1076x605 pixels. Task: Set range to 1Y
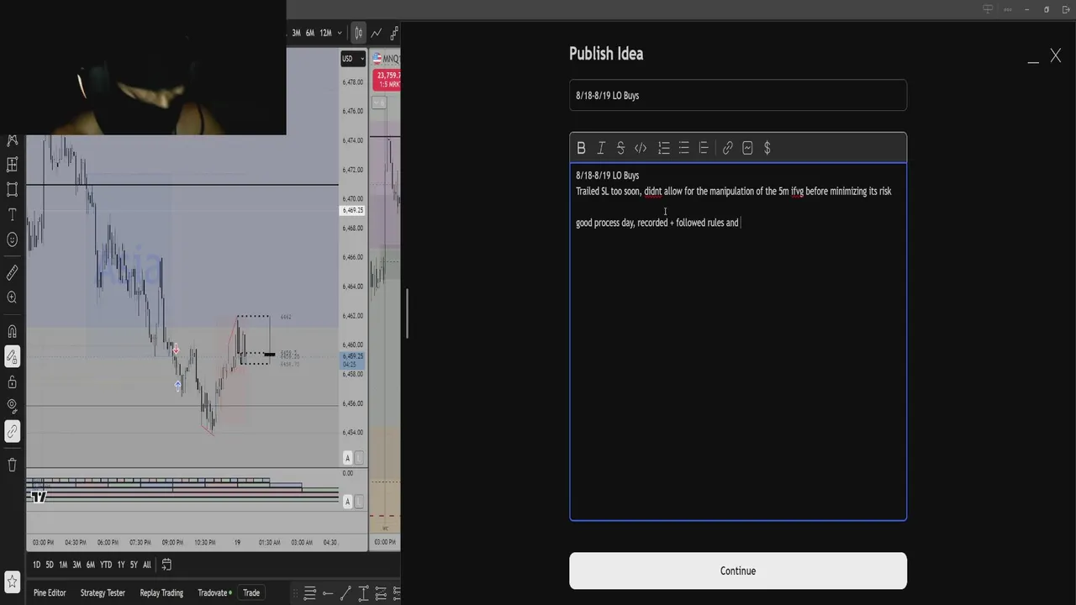(121, 565)
